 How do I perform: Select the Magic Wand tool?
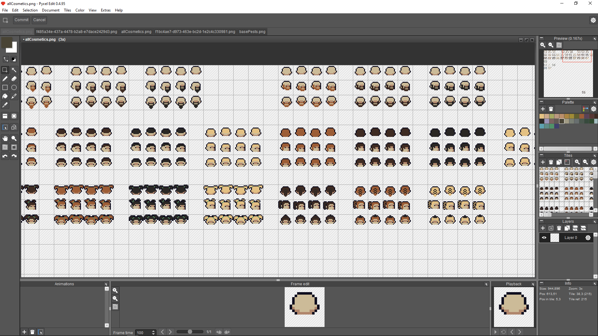tap(14, 70)
